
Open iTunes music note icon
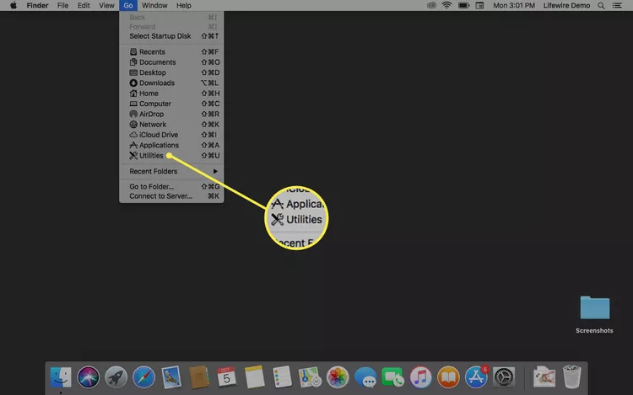(420, 377)
